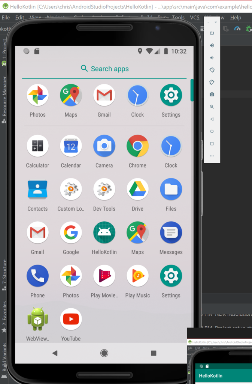Click emulator volume down button
Viewport: 252px width, 384px height.
tap(212, 57)
